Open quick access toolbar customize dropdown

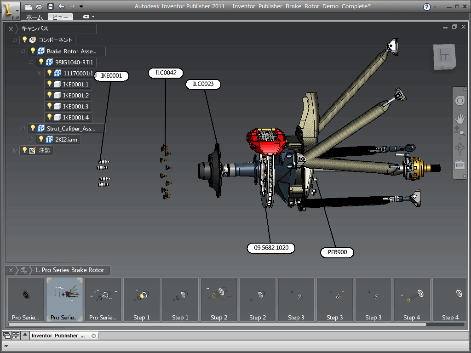coord(81,6)
